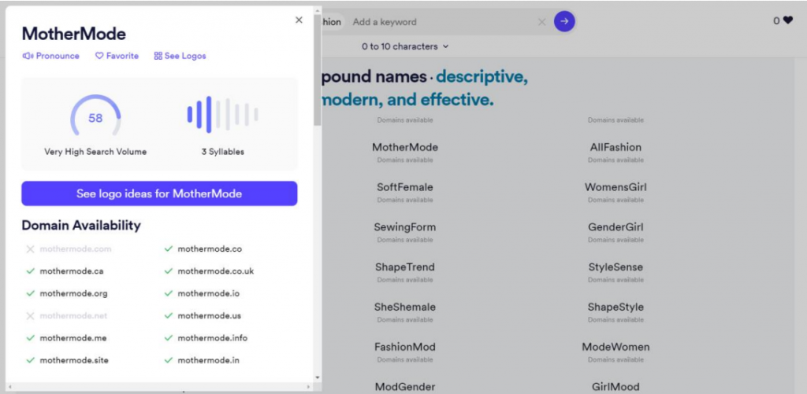The width and height of the screenshot is (807, 394).
Task: Click the green checkmark beside mothermode.co.uk
Action: click(169, 271)
